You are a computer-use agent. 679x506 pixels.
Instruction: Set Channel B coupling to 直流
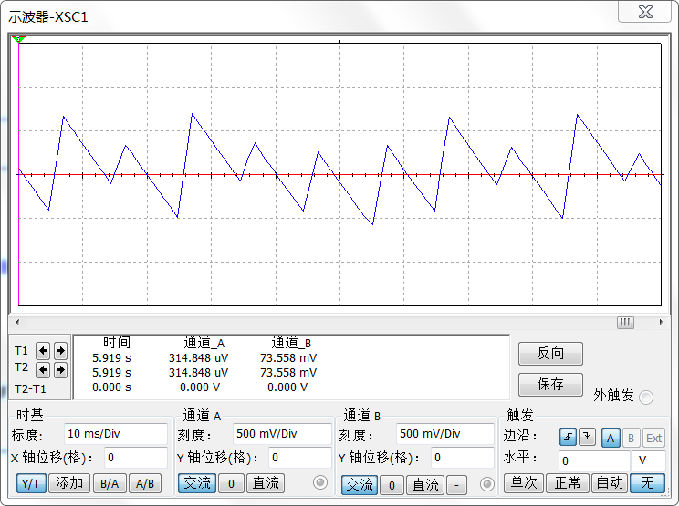pyautogui.click(x=425, y=485)
